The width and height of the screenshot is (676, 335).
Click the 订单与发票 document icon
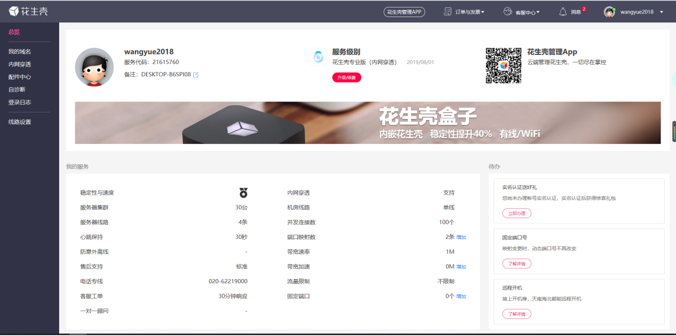pyautogui.click(x=448, y=12)
